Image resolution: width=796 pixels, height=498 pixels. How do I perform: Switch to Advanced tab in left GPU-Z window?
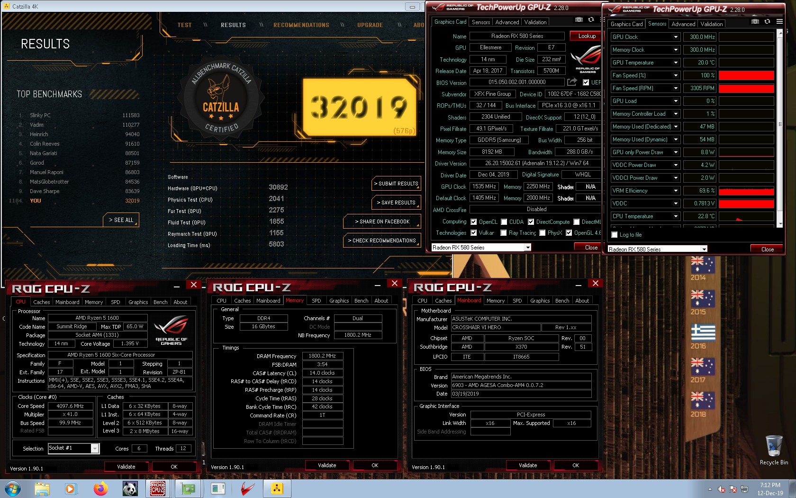507,22
